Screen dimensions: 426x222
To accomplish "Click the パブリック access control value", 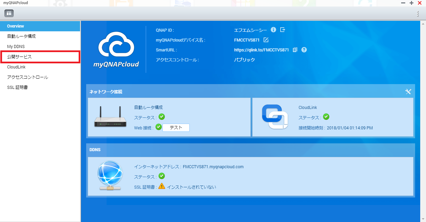I will (244, 60).
